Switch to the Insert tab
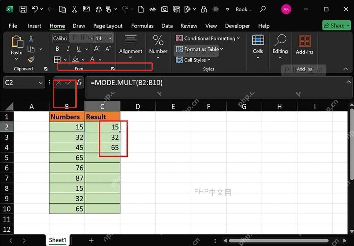Viewport: 354px width, 246px height. click(x=34, y=26)
